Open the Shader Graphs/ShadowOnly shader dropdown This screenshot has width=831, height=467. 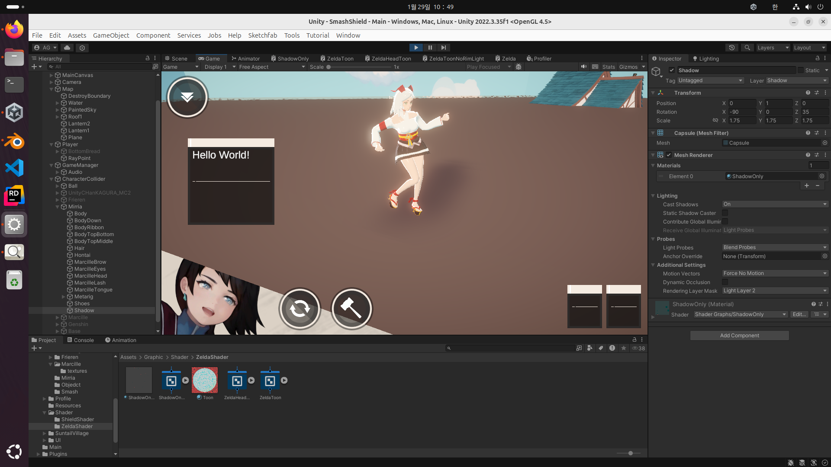(740, 314)
